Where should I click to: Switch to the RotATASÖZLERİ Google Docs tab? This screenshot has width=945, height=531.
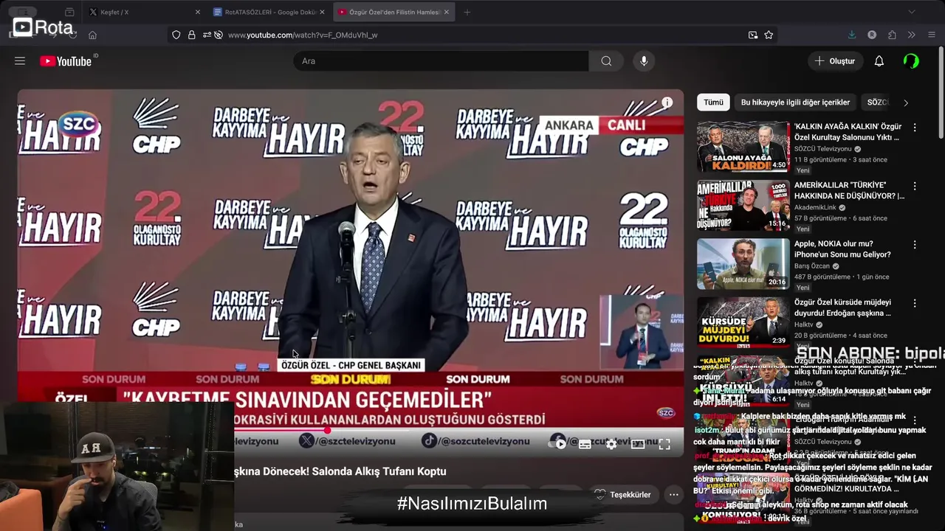click(270, 12)
